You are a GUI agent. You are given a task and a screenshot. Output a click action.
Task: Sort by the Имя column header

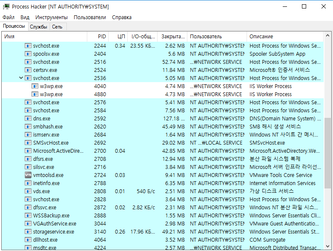point(44,37)
